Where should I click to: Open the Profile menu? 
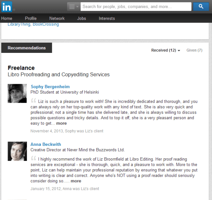click(x=31, y=18)
